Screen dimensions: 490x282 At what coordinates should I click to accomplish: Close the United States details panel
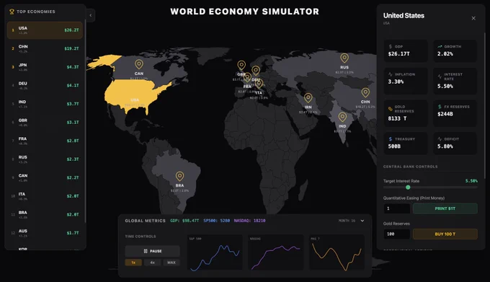click(473, 18)
